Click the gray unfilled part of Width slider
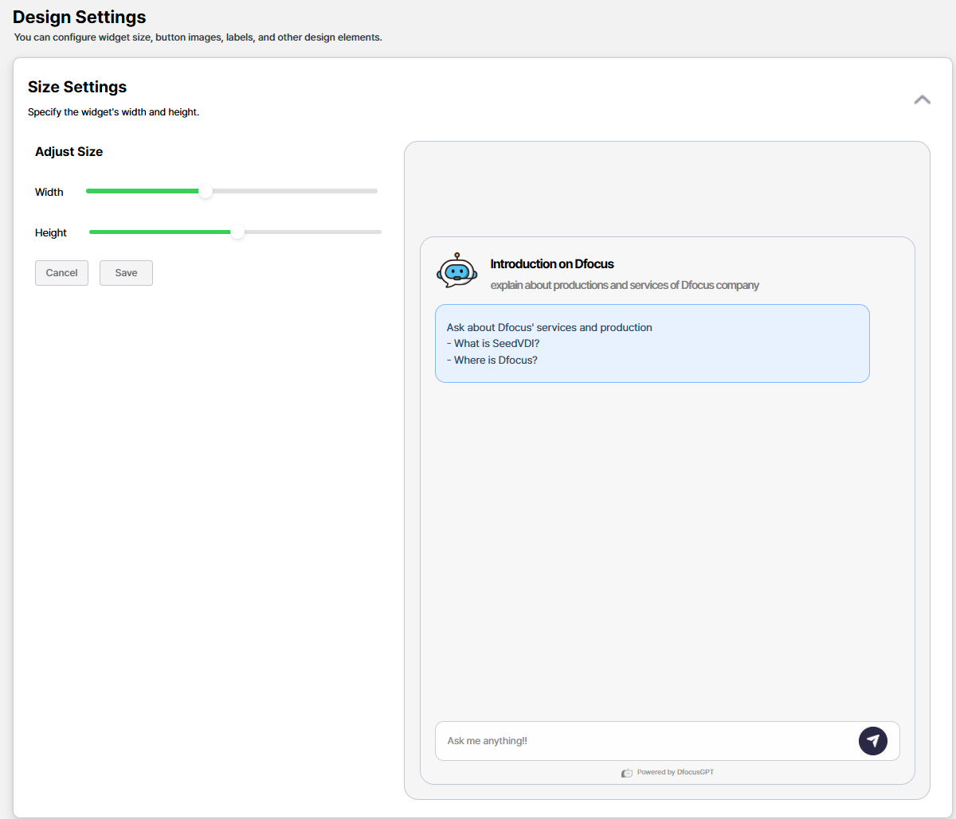The height and width of the screenshot is (819, 956). pyautogui.click(x=295, y=191)
